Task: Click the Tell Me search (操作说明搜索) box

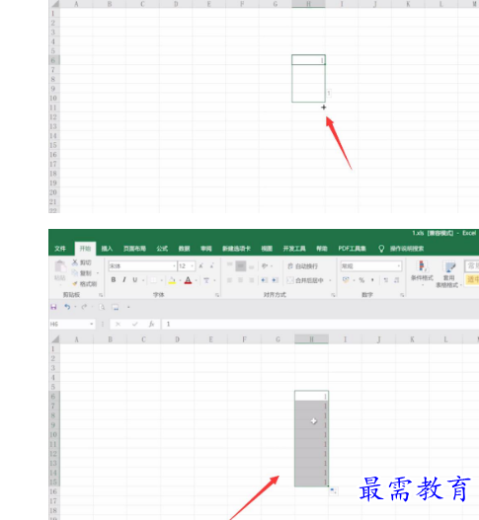Action: [x=407, y=249]
